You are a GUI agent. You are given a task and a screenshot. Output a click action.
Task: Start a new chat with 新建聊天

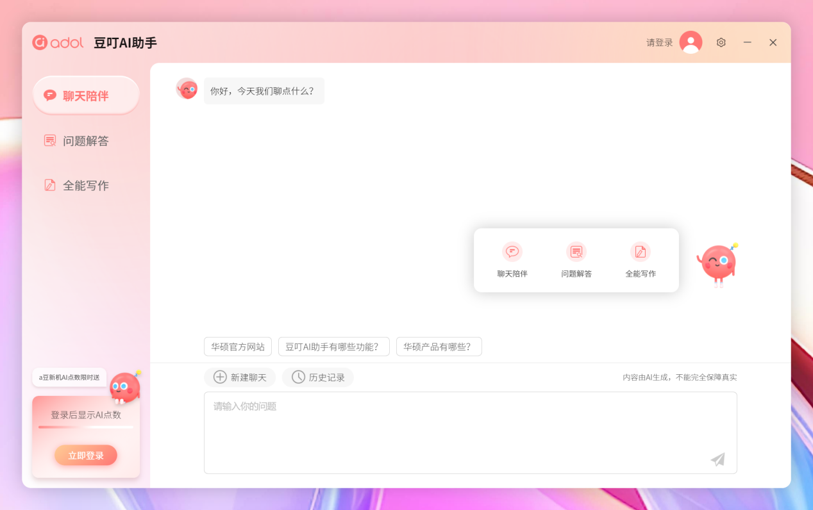[240, 377]
